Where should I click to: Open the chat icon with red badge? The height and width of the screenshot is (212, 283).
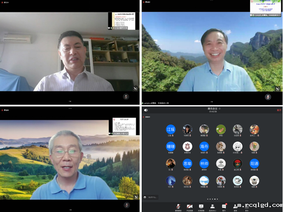(x=224, y=206)
